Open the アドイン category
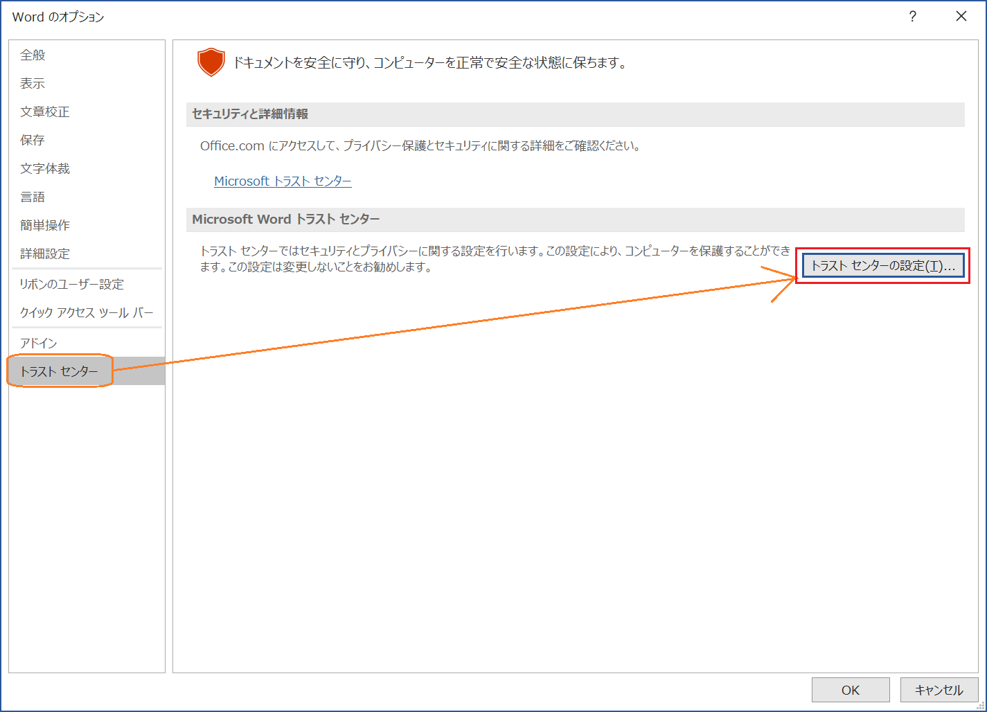987x712 pixels. (x=87, y=343)
